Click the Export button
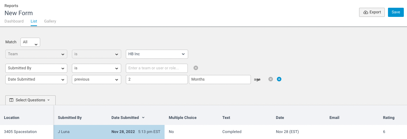Viewport: 407px width, 139px height. 372,12
